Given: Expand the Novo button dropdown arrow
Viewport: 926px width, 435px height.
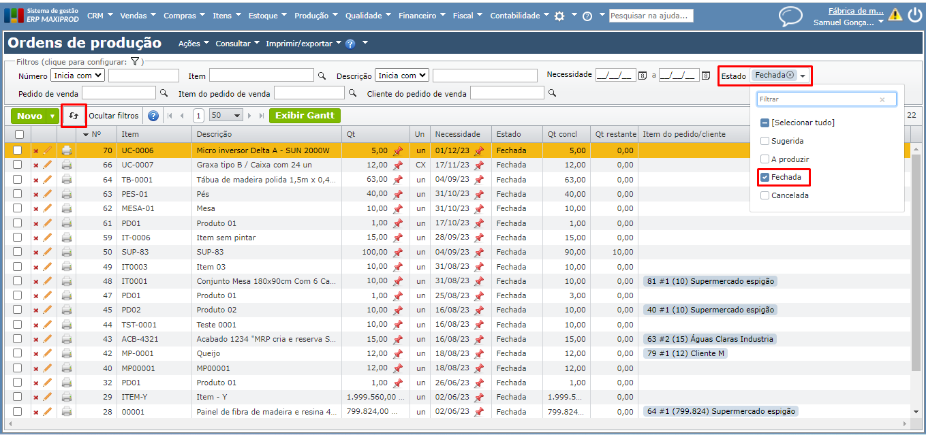Looking at the screenshot, I should tap(52, 116).
